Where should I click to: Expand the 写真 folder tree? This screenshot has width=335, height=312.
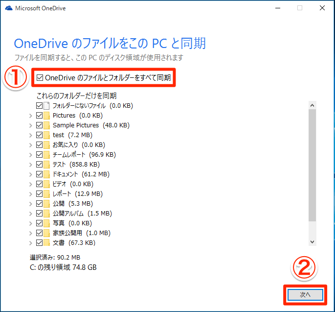[x=30, y=224]
